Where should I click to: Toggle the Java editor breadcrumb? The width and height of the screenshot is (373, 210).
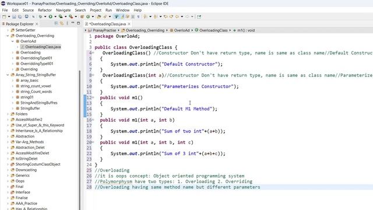click(x=117, y=17)
